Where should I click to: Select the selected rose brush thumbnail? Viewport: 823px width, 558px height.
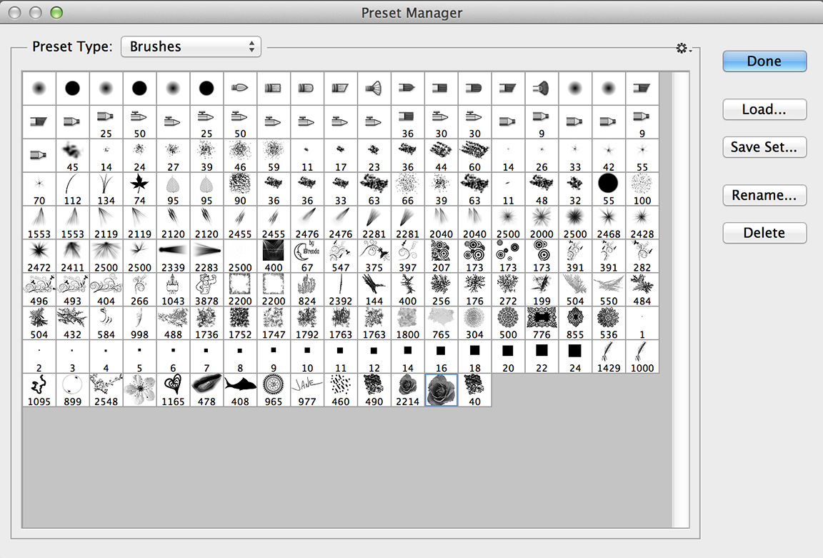coord(441,390)
